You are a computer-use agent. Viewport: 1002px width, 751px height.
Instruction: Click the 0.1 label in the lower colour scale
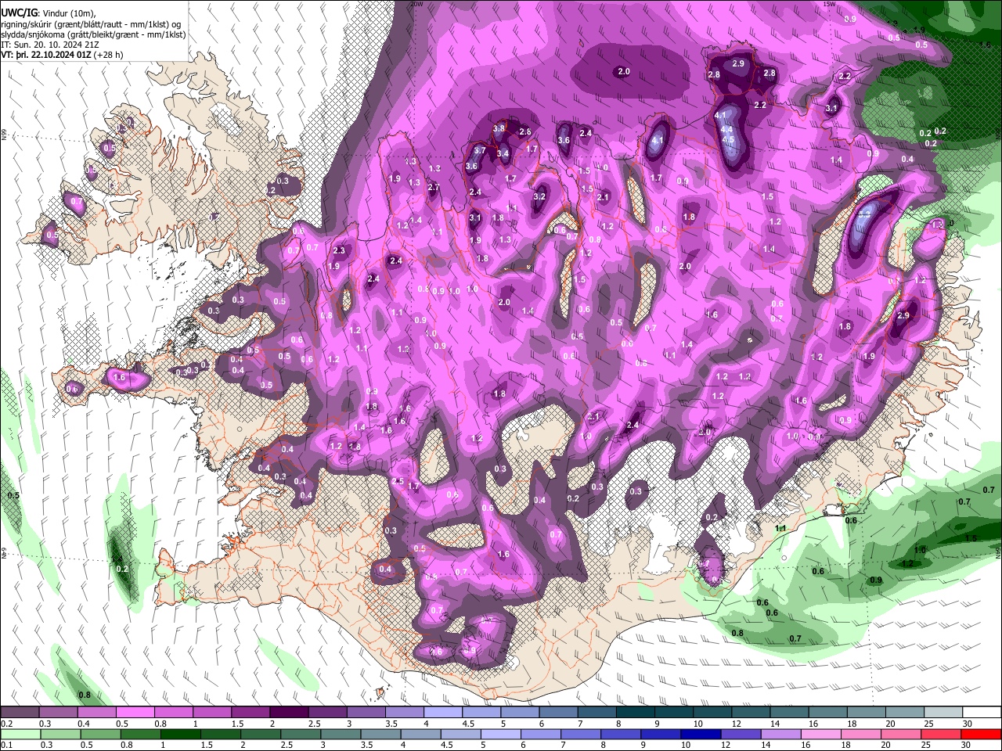(x=7, y=745)
